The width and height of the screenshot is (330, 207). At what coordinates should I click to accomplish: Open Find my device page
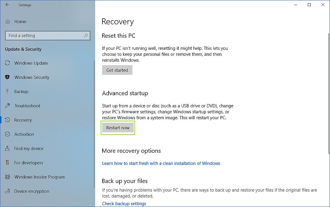[x=29, y=148]
